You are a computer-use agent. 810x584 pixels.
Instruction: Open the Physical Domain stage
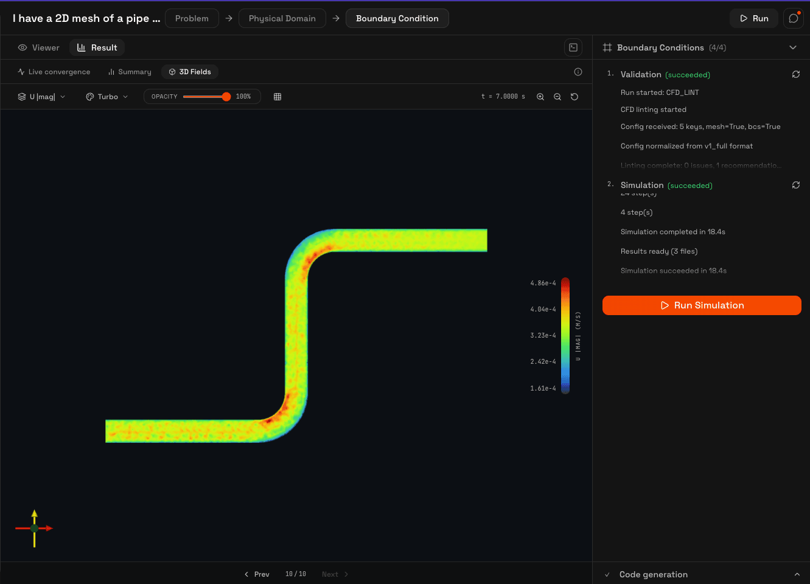[x=282, y=18]
